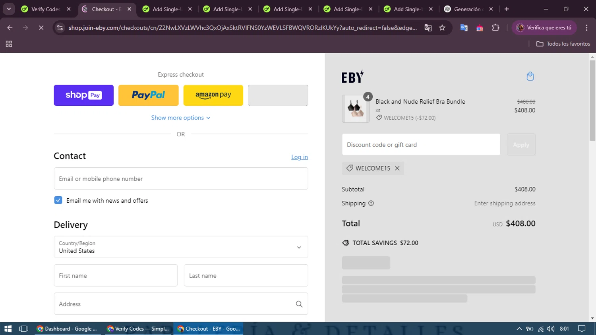Go forward to the next page

pyautogui.click(x=25, y=27)
